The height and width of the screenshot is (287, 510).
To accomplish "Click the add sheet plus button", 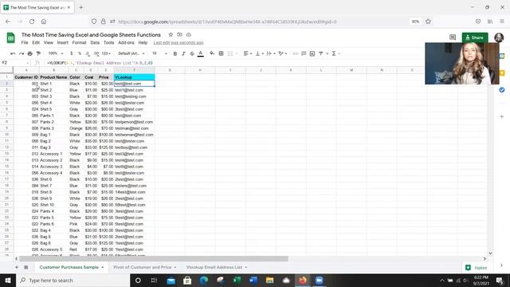I will pyautogui.click(x=17, y=267).
